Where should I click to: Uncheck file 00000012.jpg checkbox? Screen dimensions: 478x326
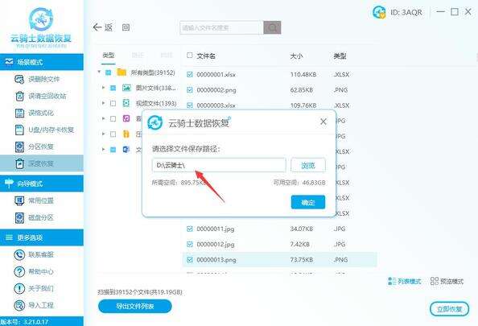coord(190,244)
